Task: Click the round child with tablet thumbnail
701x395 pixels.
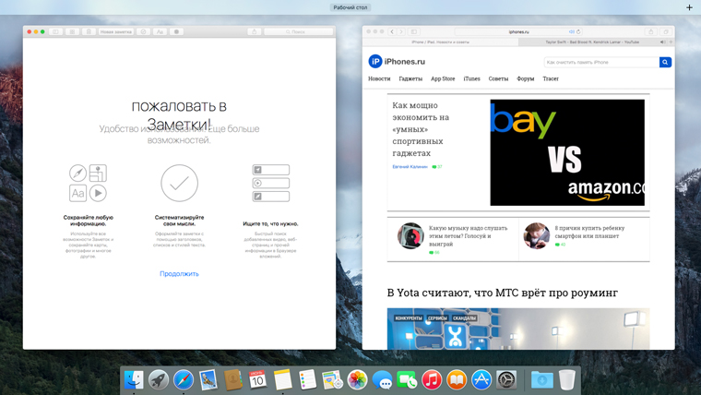Action: (537, 235)
